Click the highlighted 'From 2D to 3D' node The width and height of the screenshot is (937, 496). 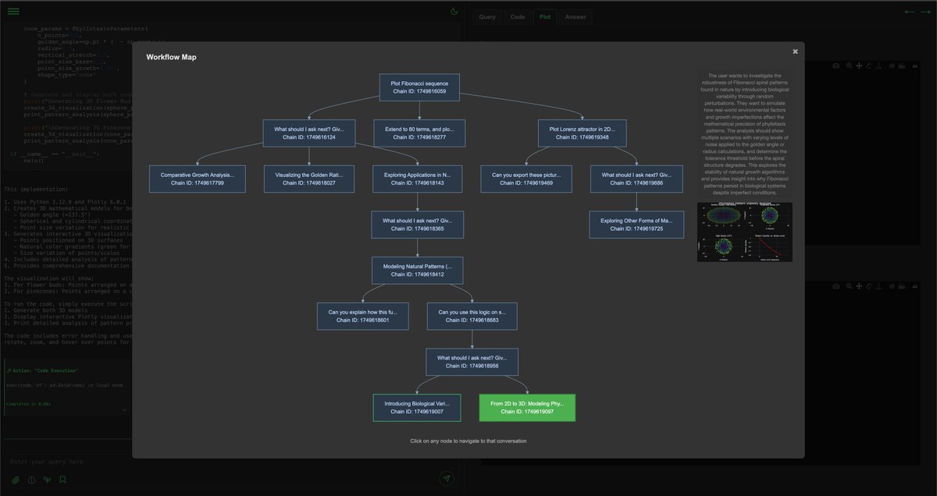click(x=527, y=407)
